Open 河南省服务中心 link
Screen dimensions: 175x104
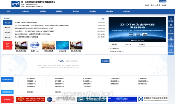click(x=59, y=78)
